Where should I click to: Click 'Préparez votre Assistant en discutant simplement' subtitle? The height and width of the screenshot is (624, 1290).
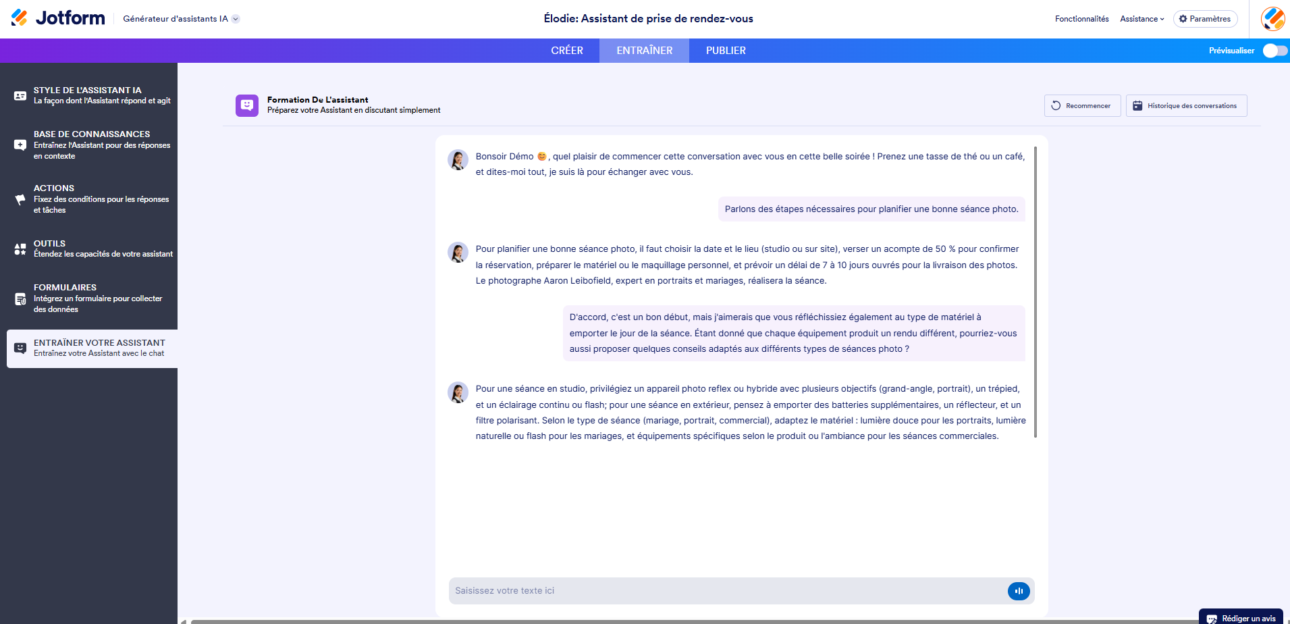354,110
